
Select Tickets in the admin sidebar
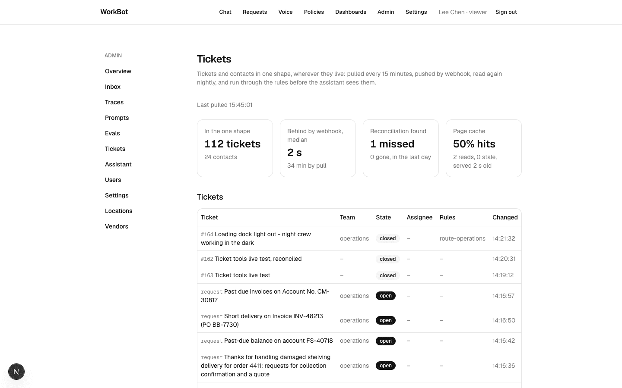click(115, 149)
